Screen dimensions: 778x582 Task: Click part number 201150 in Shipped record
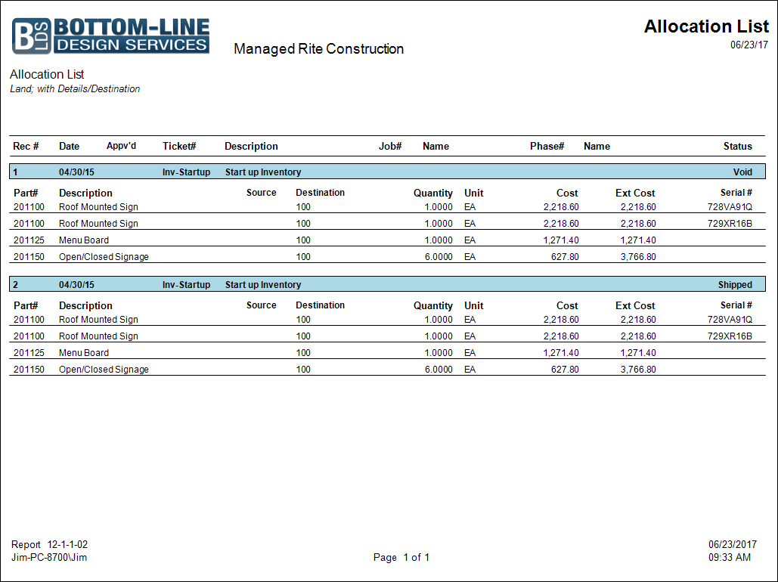[x=29, y=370]
